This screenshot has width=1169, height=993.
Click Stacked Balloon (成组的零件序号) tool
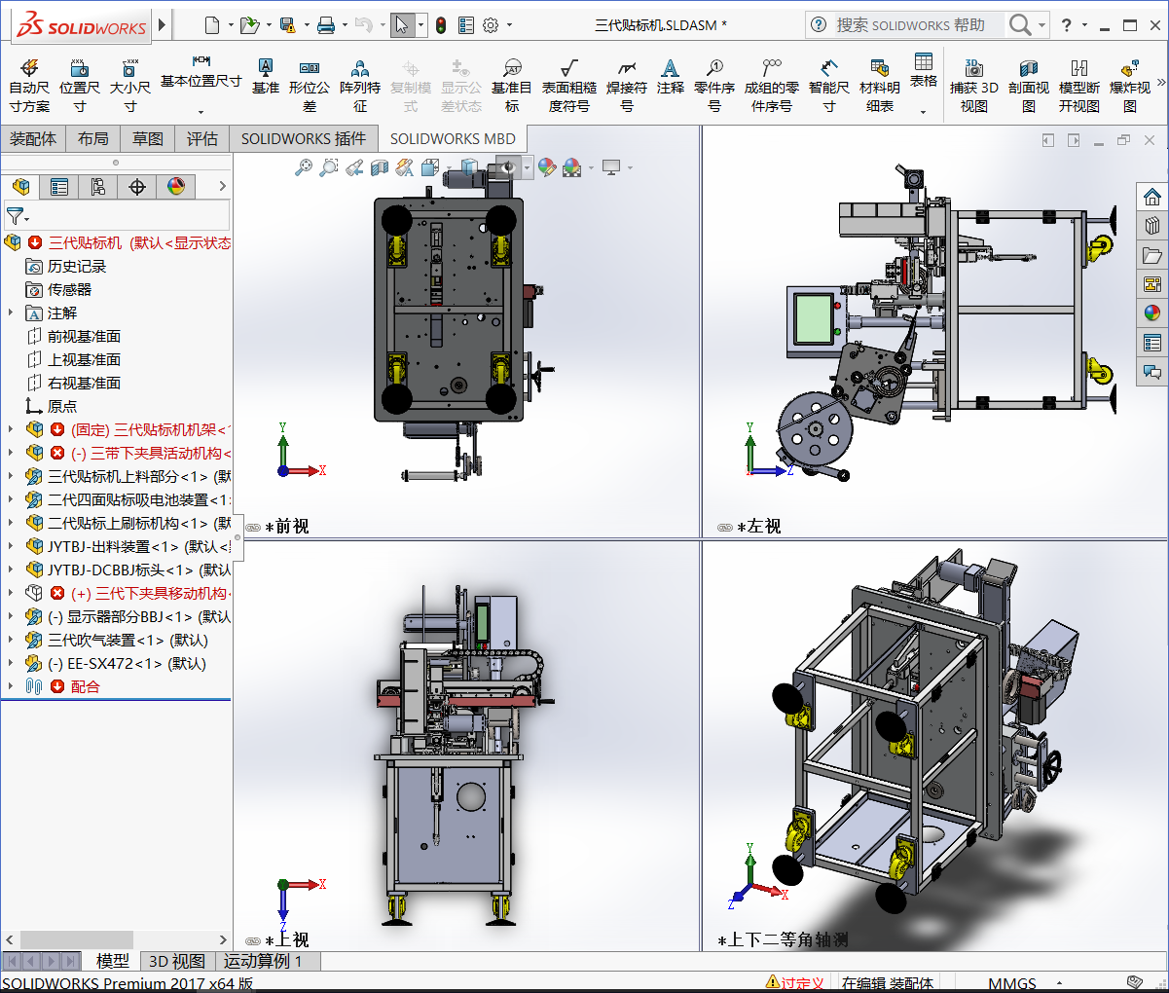(772, 86)
